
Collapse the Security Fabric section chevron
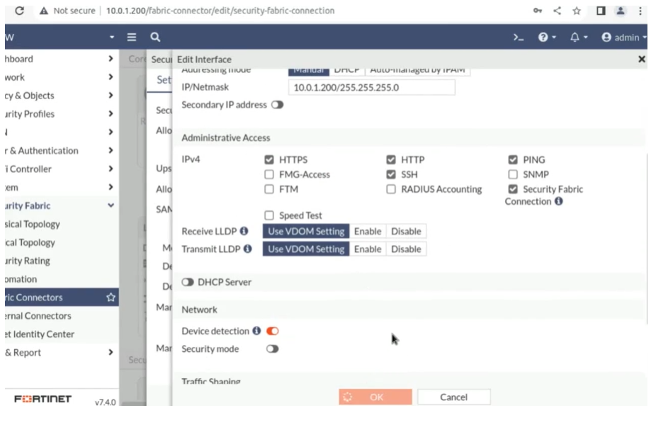(111, 205)
